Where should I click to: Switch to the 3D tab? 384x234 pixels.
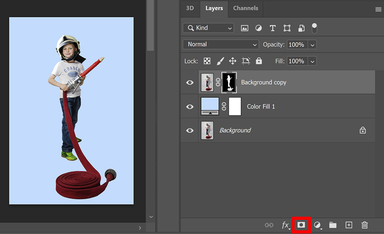(190, 8)
